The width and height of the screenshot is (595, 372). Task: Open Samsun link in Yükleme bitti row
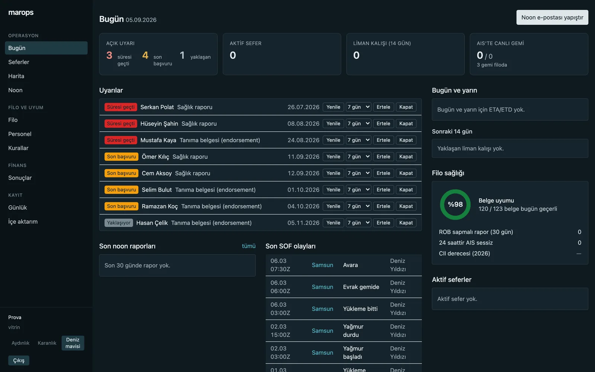click(x=322, y=309)
